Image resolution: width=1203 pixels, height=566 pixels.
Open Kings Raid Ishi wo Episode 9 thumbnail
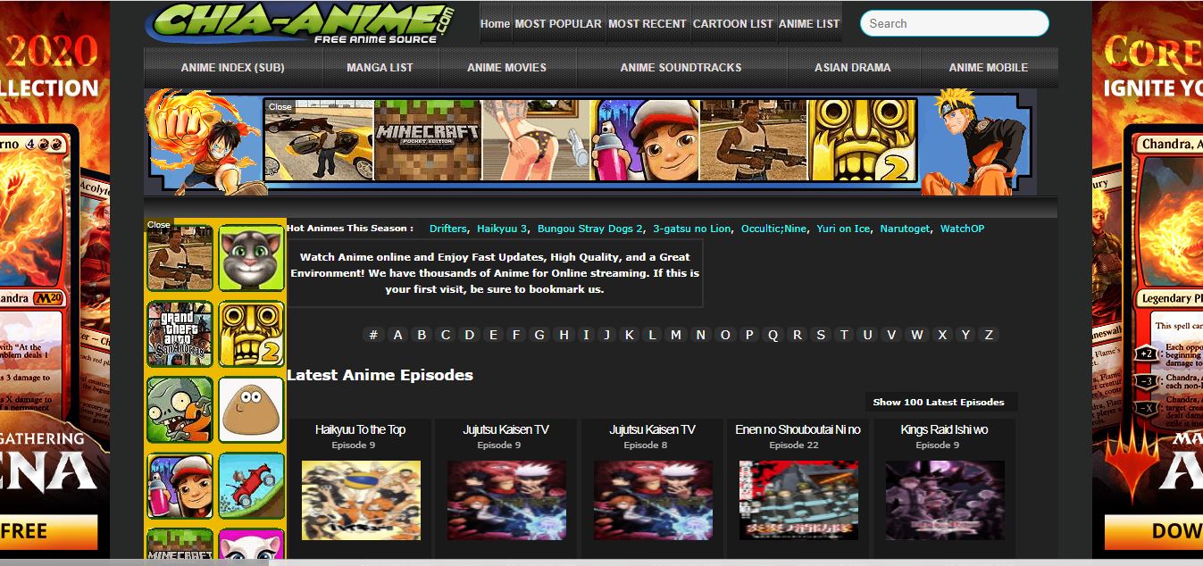945,500
